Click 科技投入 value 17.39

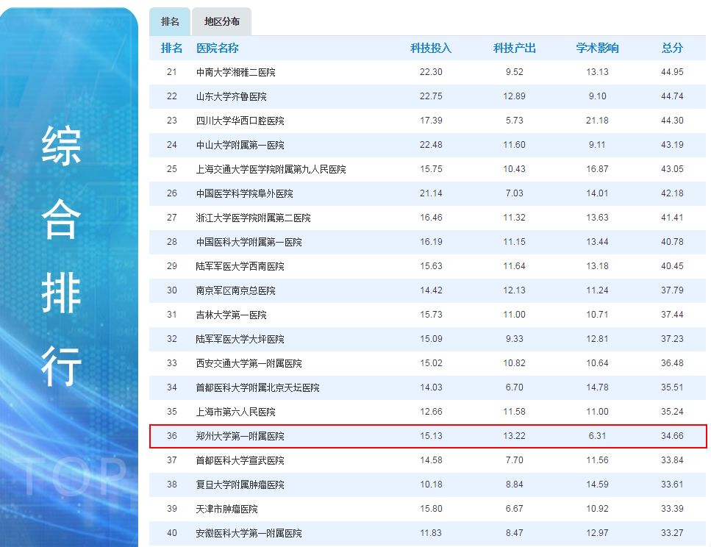pos(431,121)
